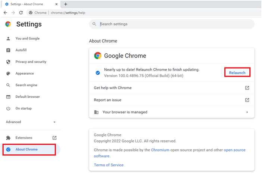Viewport: 262px width, 176px height.
Task: Click the Chrome icon beside About Chrome
Action: [8, 150]
